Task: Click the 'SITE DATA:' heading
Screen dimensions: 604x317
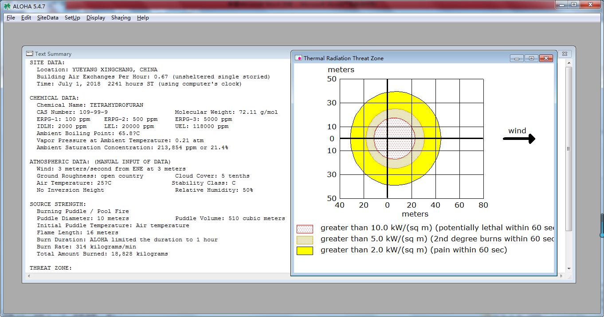Action: click(x=47, y=62)
